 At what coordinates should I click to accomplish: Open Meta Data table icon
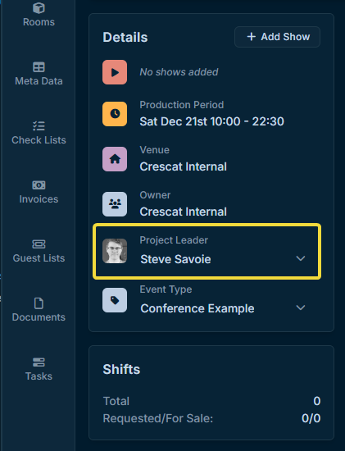pos(39,67)
